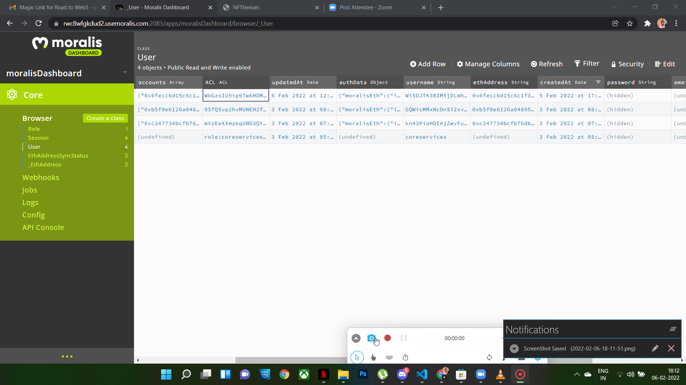Edit the saved screenshot via pencil icon

pyautogui.click(x=655, y=348)
